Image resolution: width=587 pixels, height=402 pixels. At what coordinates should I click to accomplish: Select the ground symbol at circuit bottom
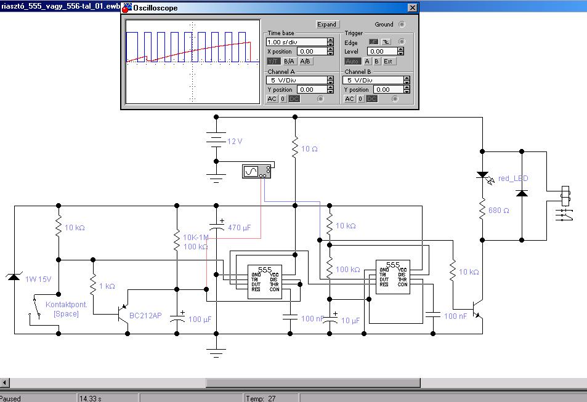[216, 353]
